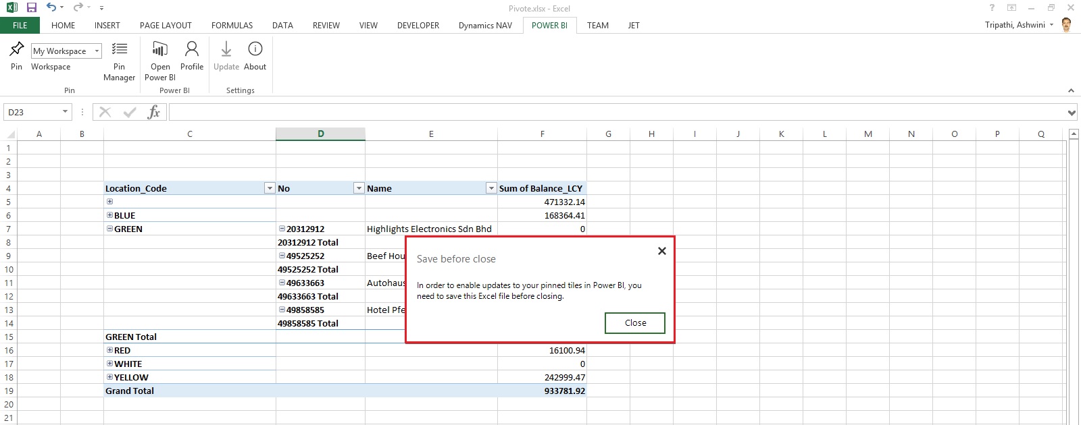Click the formula bar Enter checkmark icon

[x=130, y=112]
